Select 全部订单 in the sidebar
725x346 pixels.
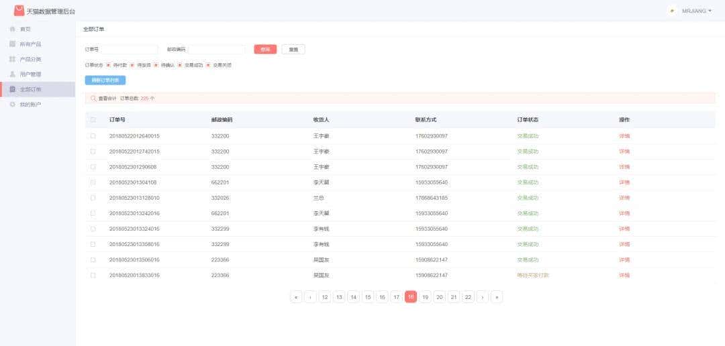(38, 90)
